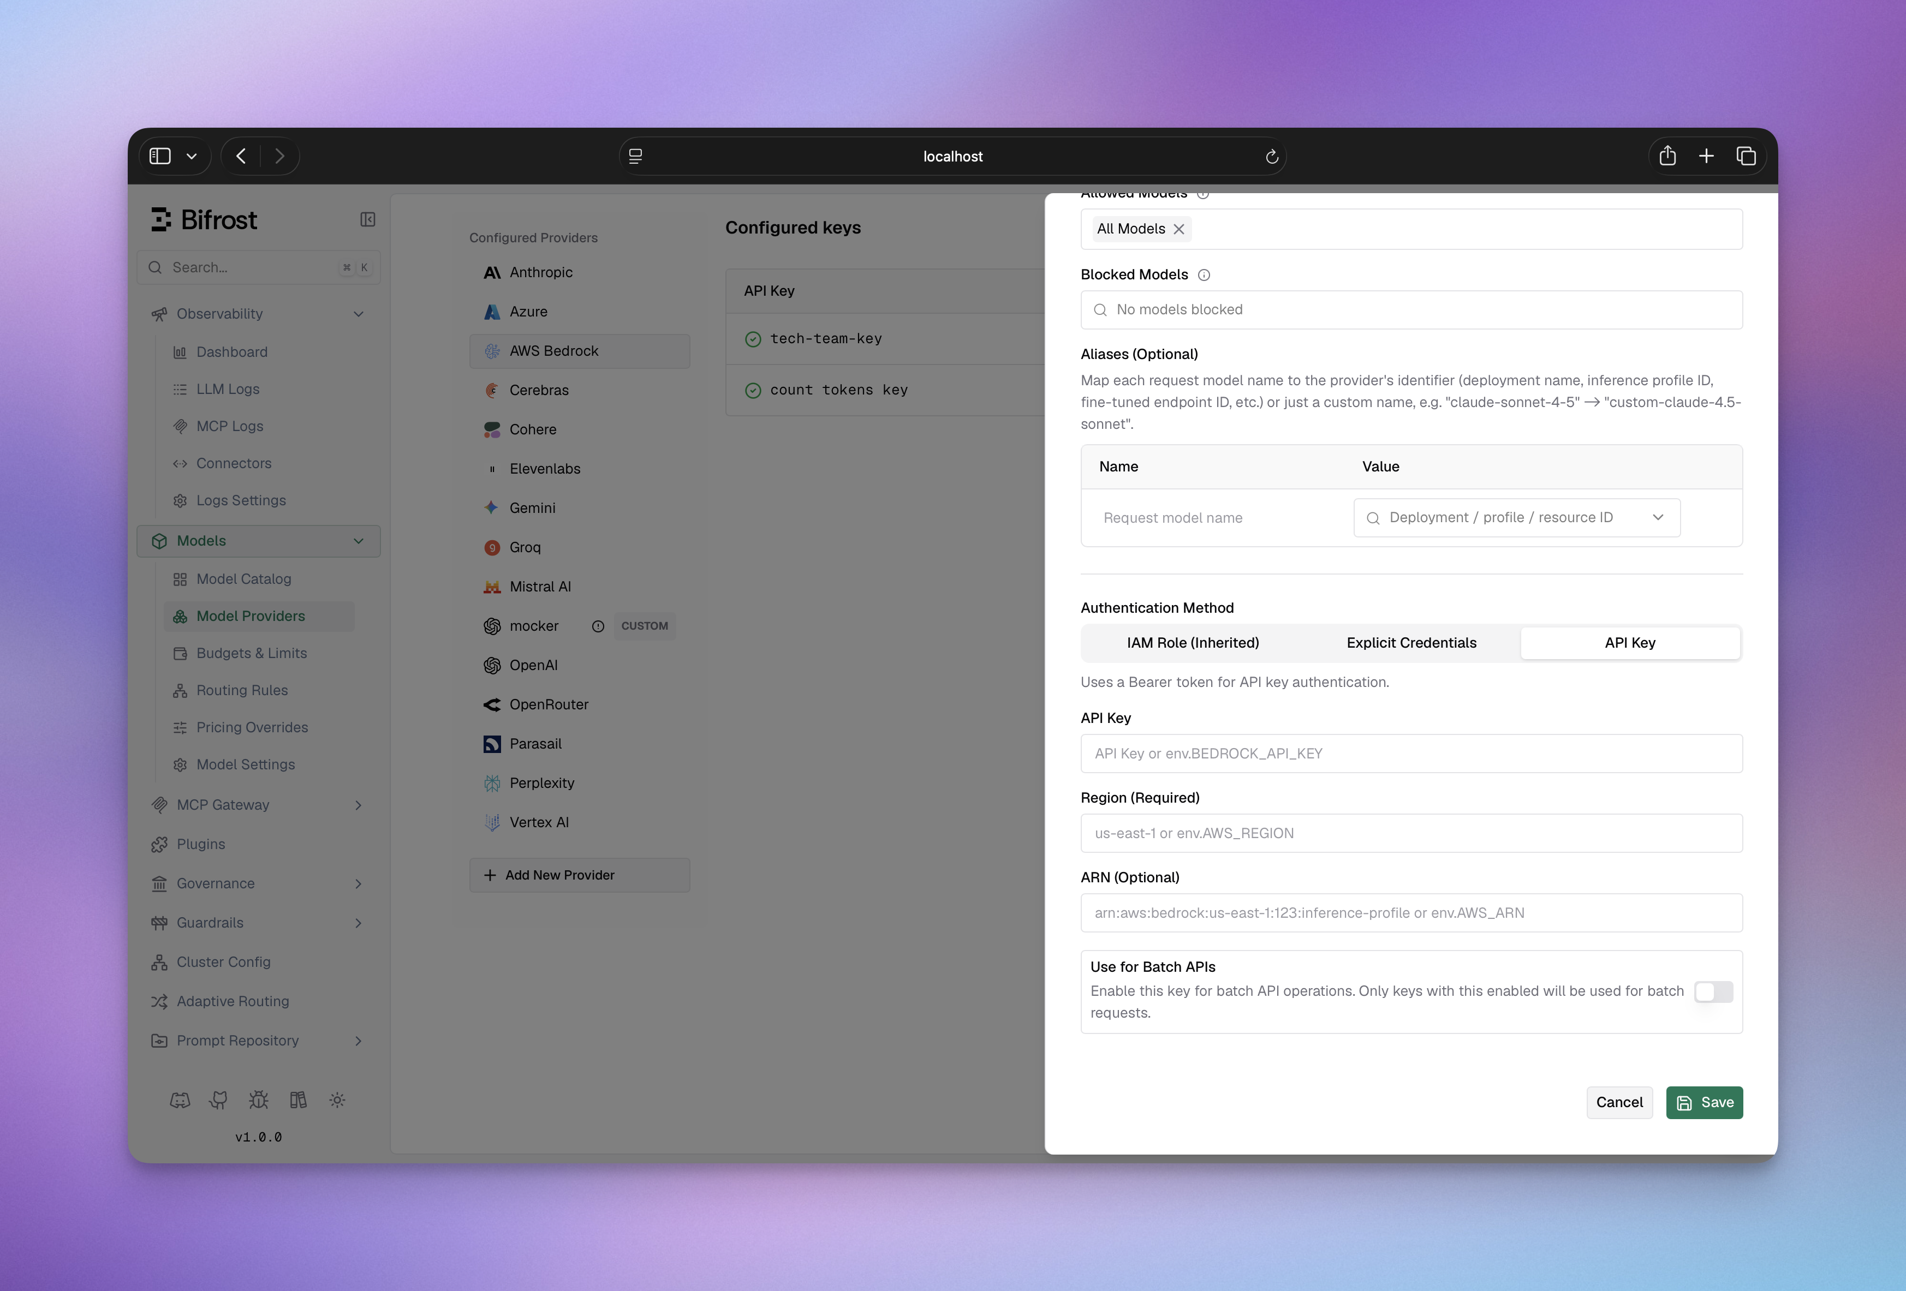Select the Groq provider

(579, 547)
